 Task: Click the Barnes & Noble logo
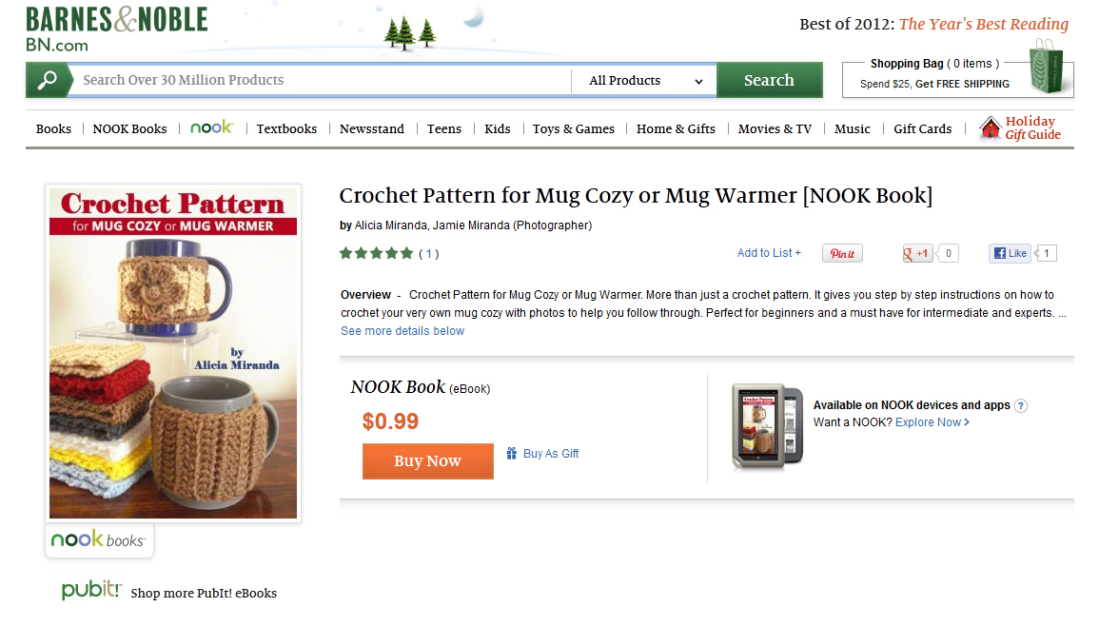pos(116,29)
